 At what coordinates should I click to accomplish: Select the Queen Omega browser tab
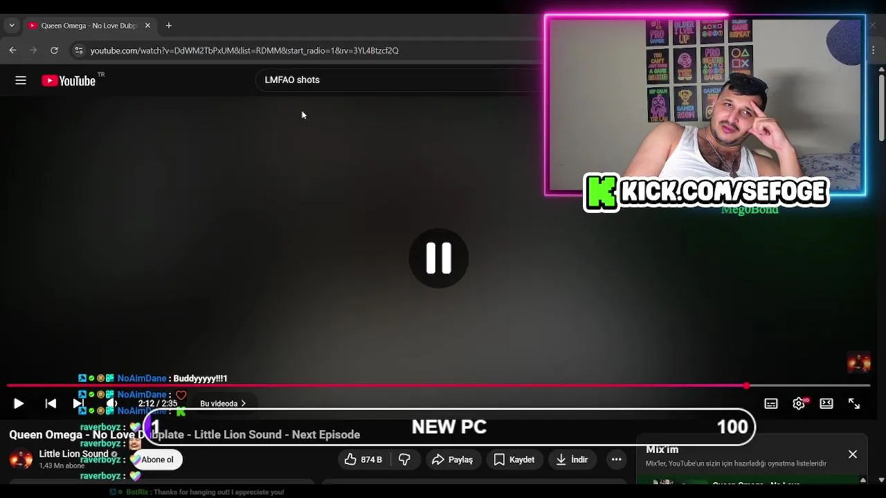[x=89, y=26]
